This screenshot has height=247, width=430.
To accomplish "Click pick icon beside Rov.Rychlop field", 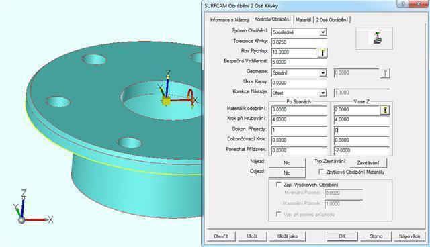I will coord(322,53).
